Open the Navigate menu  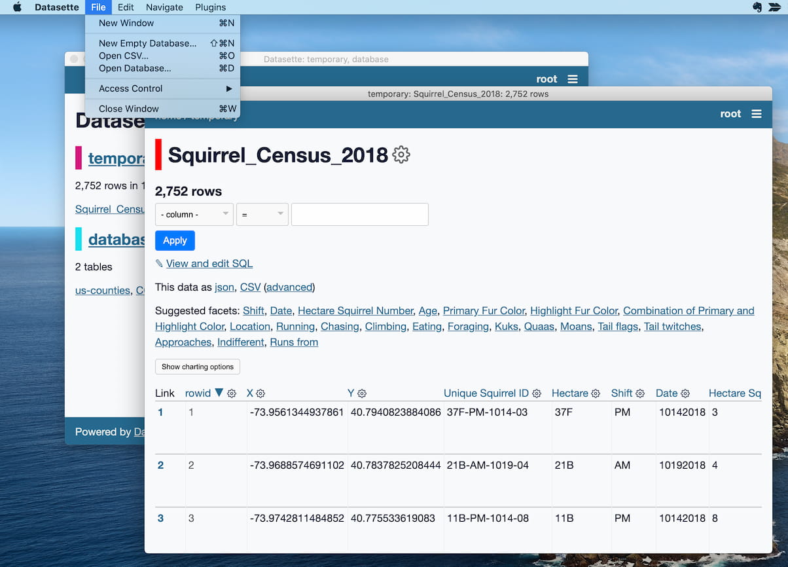coord(164,7)
